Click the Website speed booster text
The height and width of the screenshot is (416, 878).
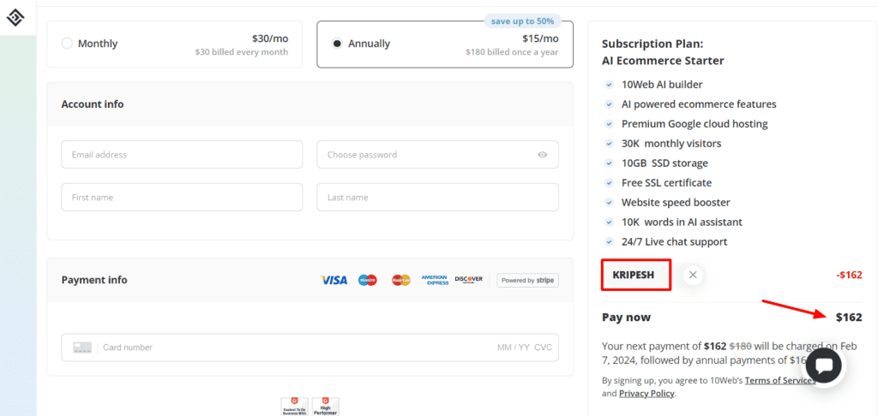[676, 202]
